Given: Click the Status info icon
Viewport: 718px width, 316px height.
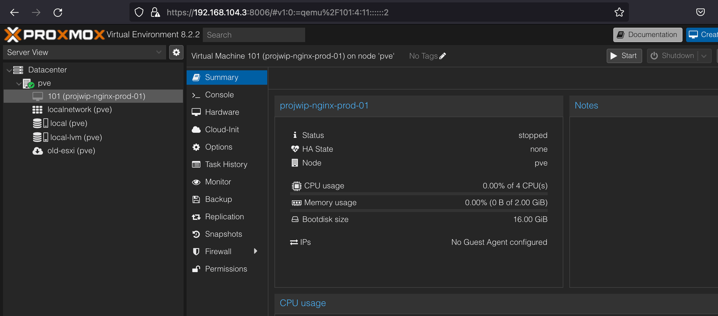Looking at the screenshot, I should 295,135.
